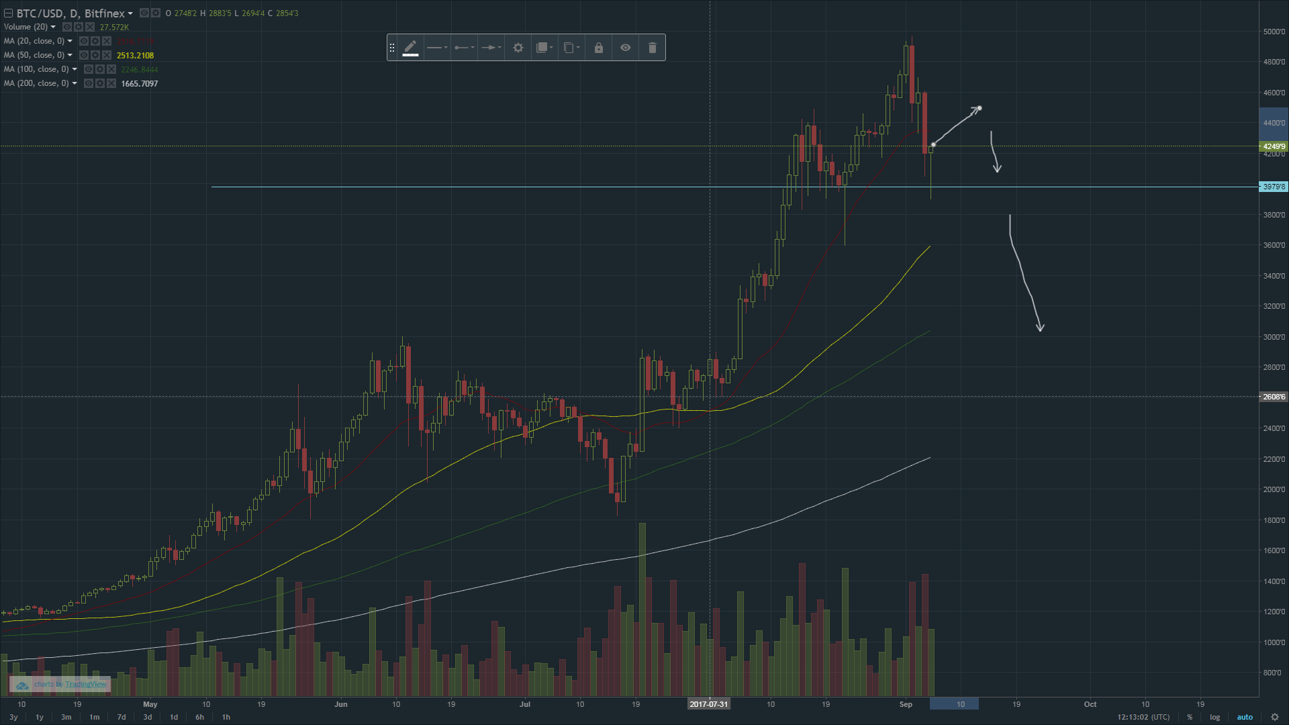Toggle the auto scale option
The image size is (1289, 725).
[1245, 717]
